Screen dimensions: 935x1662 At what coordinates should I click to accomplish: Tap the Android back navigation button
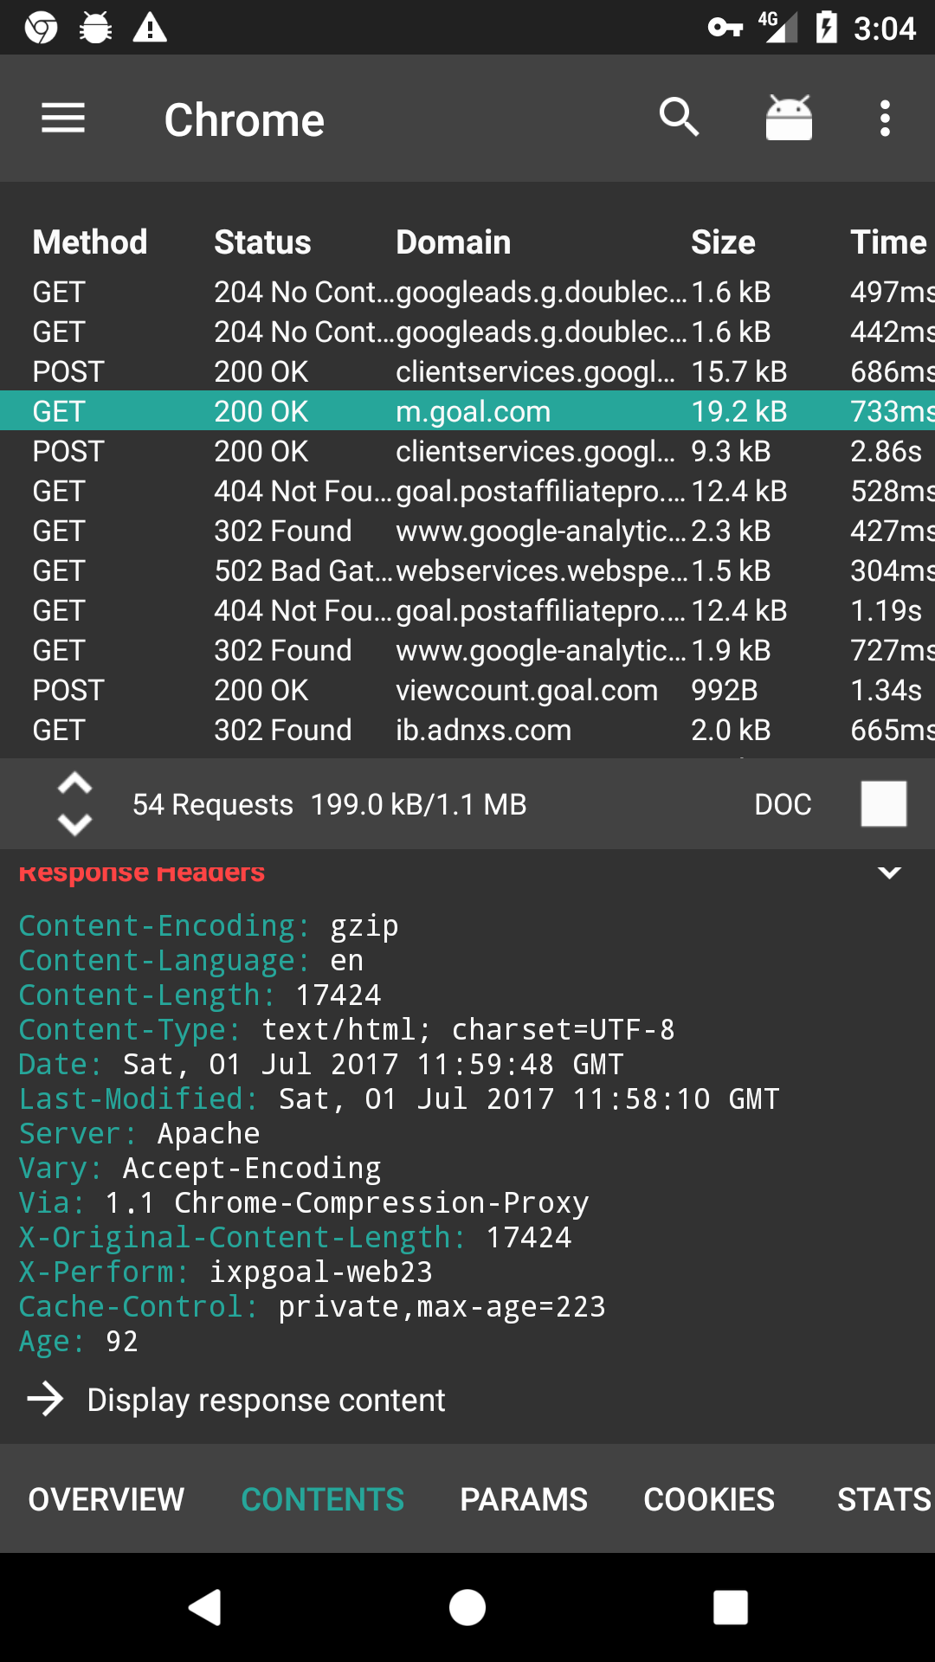(206, 1607)
